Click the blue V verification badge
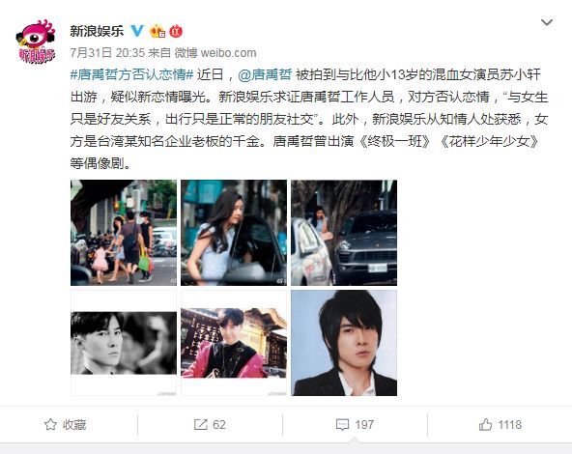Image resolution: width=572 pixels, height=454 pixels. point(137,31)
